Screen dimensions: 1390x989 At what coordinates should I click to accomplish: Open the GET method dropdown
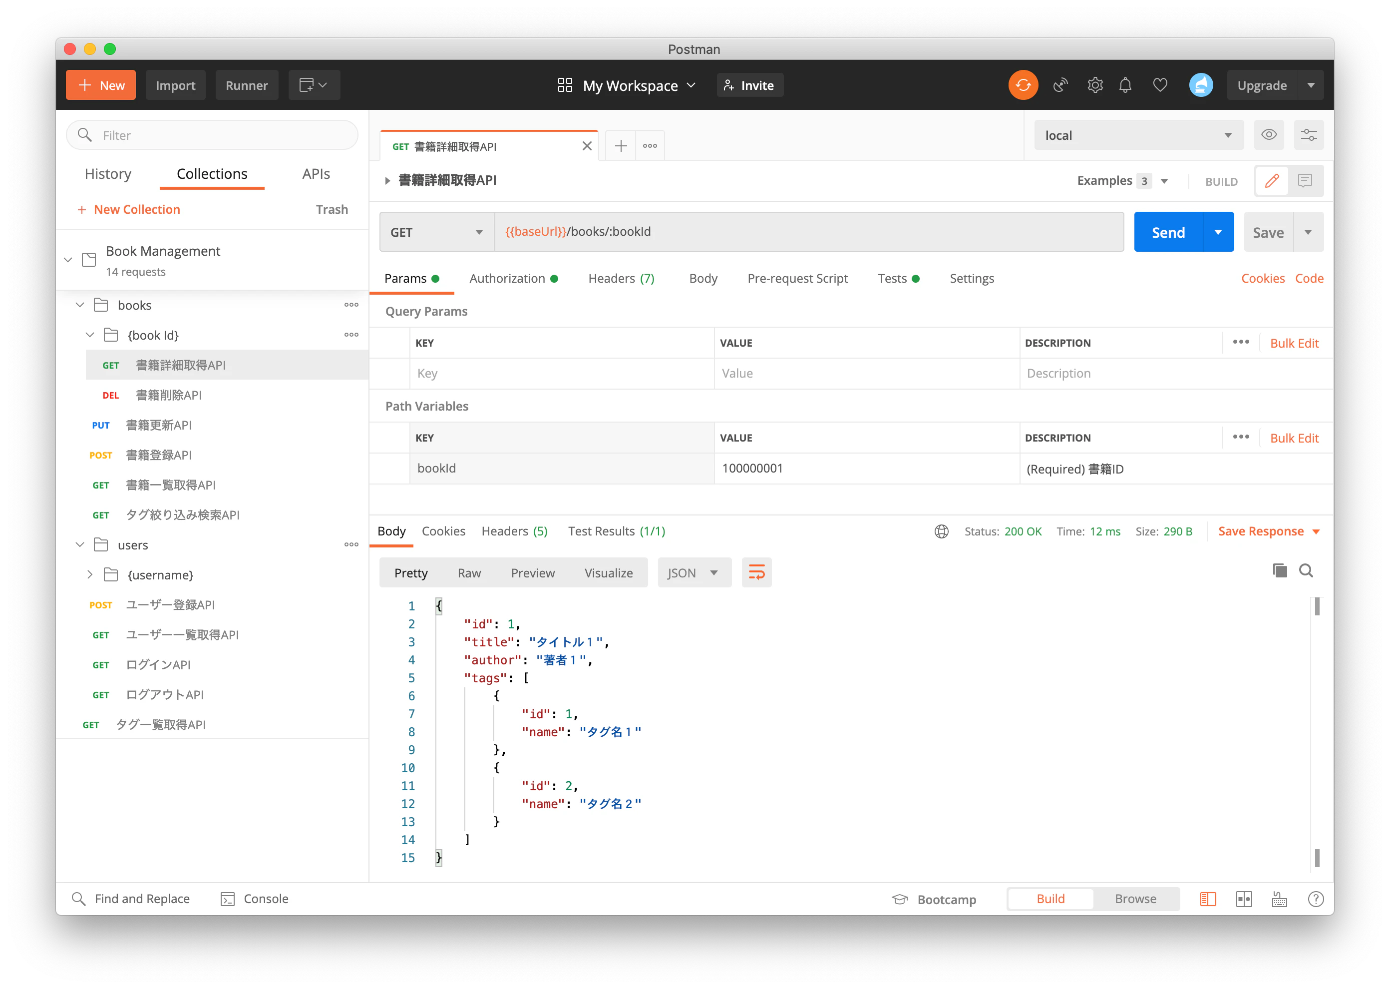436,232
